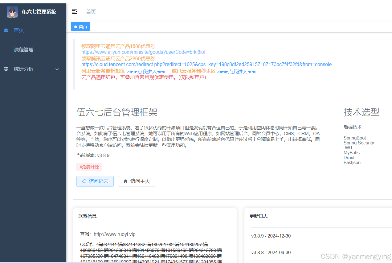Click 点我进入 after 腾讯云服务器秒杀区
The width and height of the screenshot is (392, 263).
click(x=236, y=72)
